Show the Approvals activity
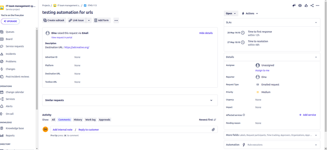This screenshot has height=150, width=327. 105,120
